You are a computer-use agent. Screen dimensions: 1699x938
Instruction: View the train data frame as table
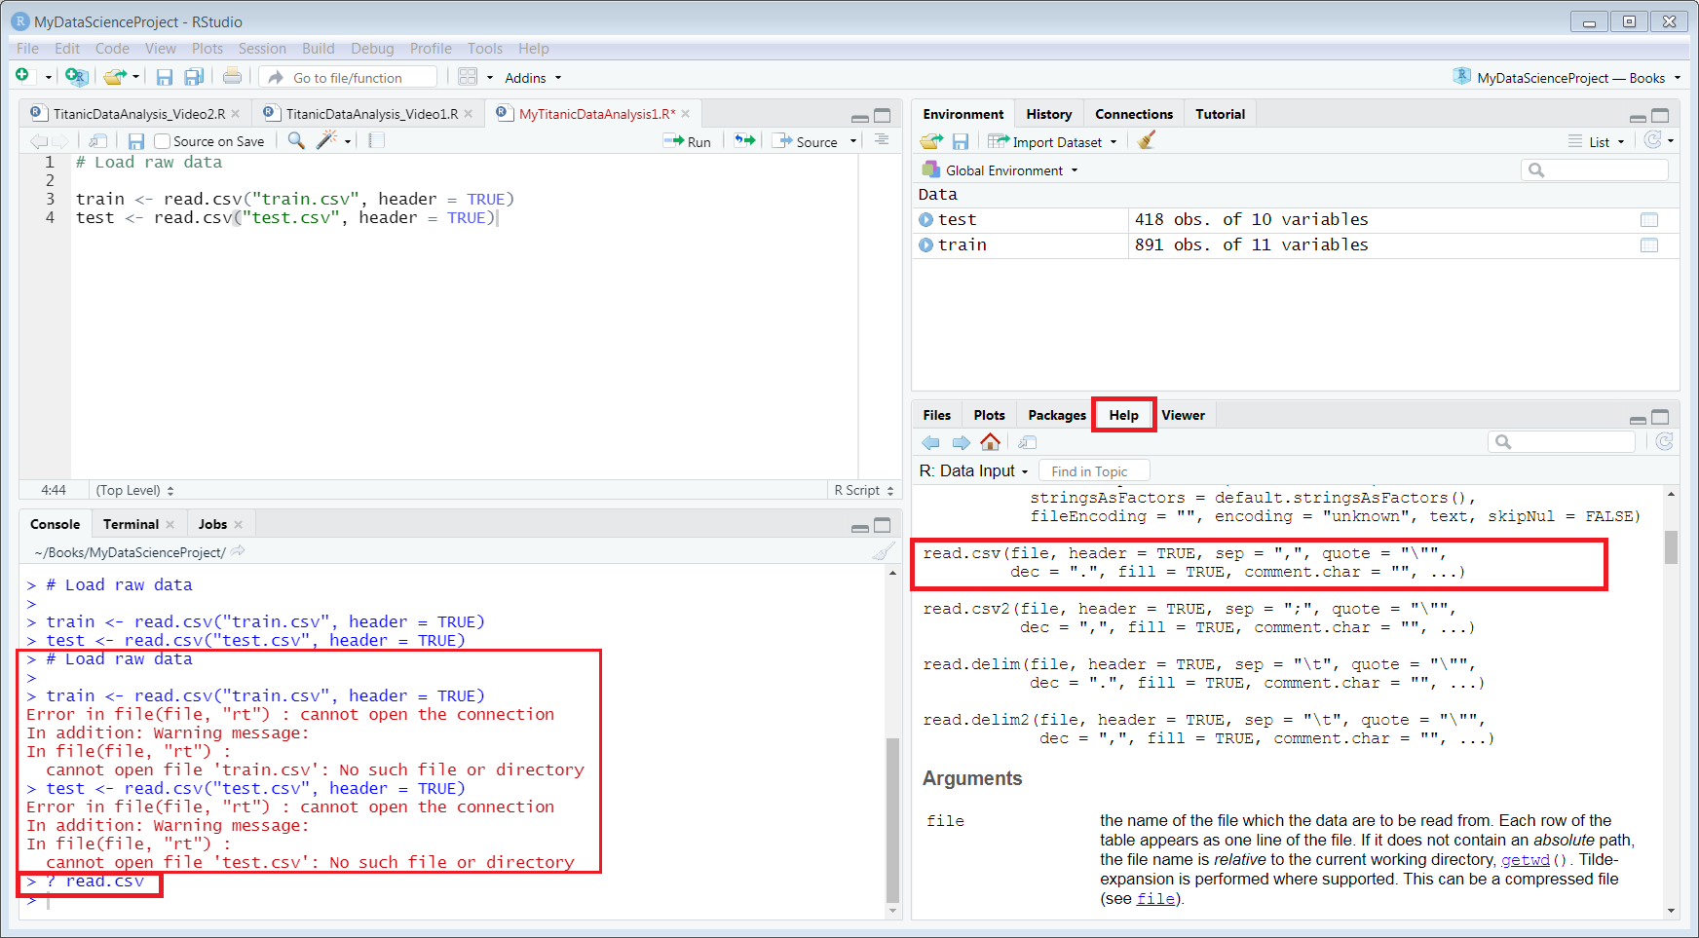(1648, 245)
